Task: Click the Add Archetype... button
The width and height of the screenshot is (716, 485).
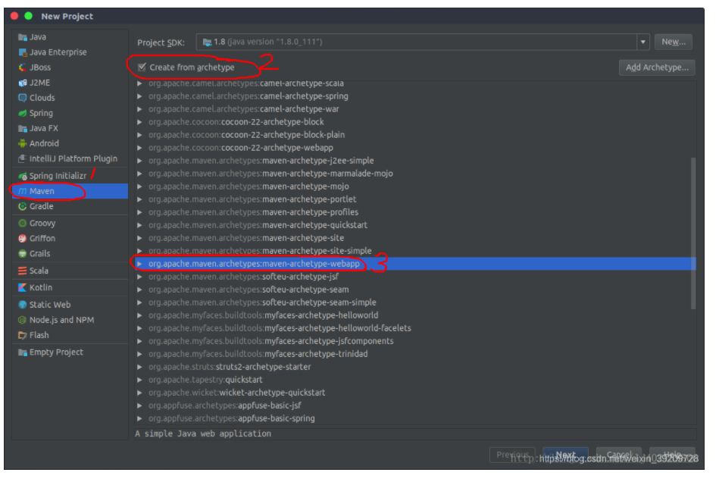Action: 657,67
